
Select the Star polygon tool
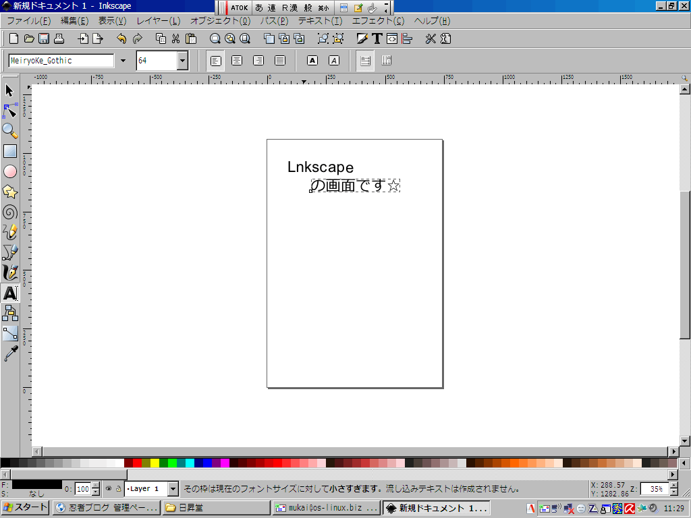pyautogui.click(x=9, y=192)
